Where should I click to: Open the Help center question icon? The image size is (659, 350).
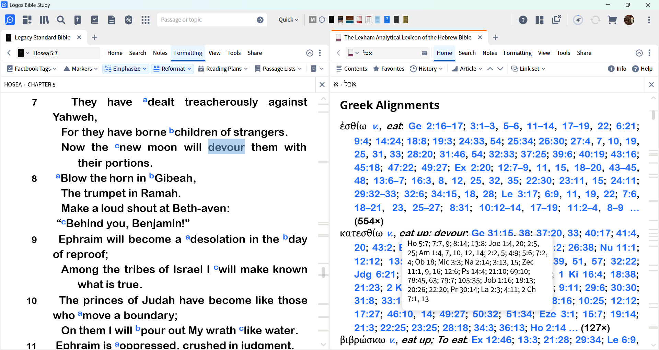click(x=523, y=20)
